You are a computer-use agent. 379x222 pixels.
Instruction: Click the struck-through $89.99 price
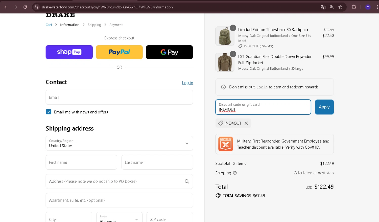[x=329, y=30]
